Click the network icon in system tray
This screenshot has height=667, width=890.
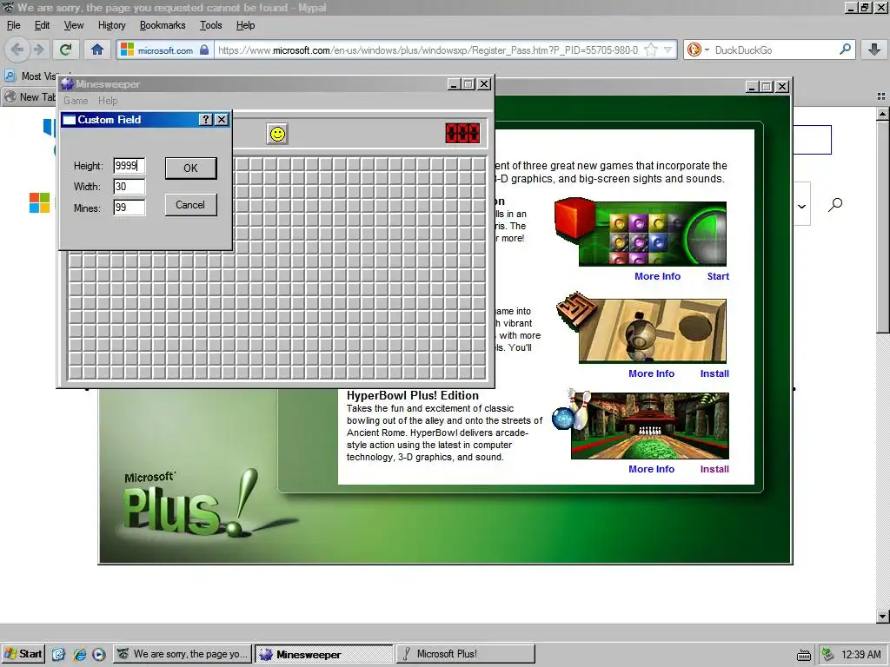click(828, 655)
